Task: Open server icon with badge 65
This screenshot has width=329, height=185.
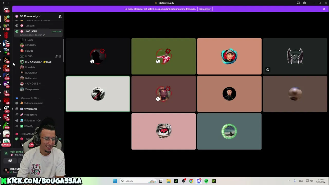Action: tap(6, 43)
